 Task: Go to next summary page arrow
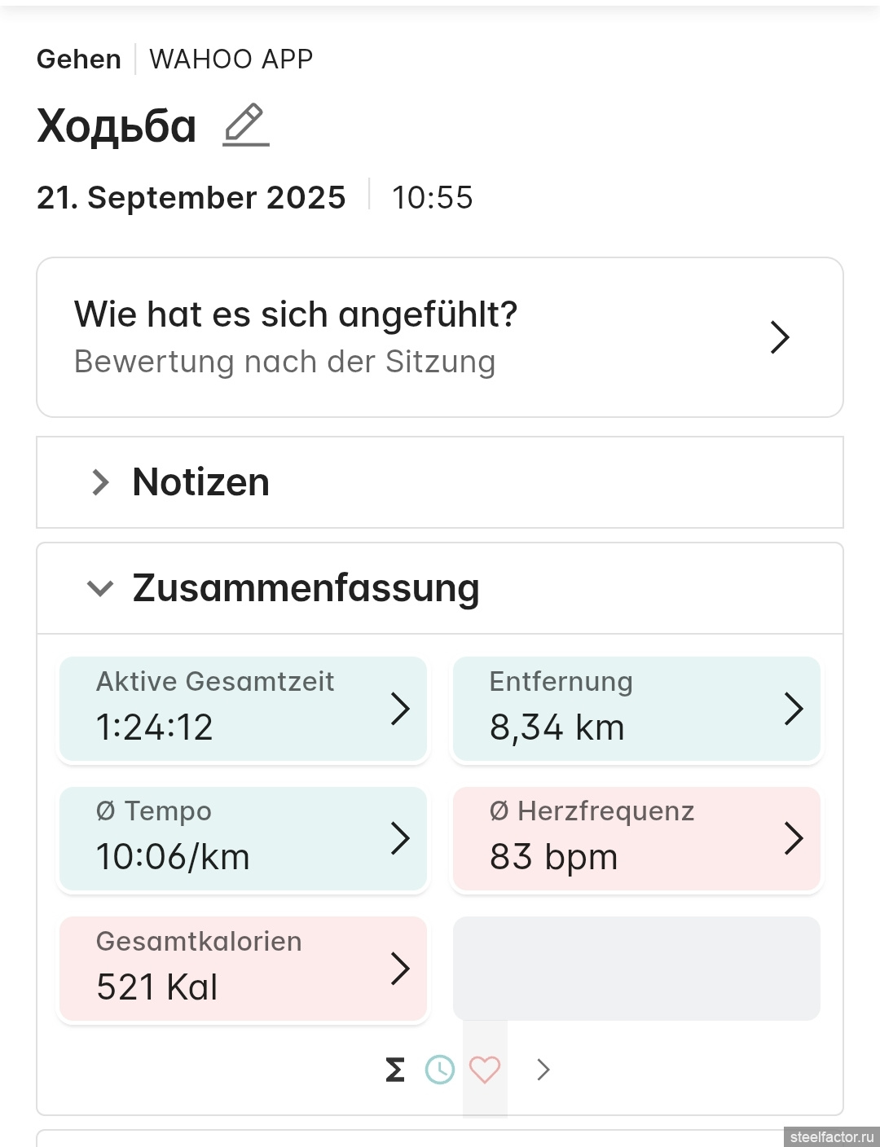click(543, 1070)
